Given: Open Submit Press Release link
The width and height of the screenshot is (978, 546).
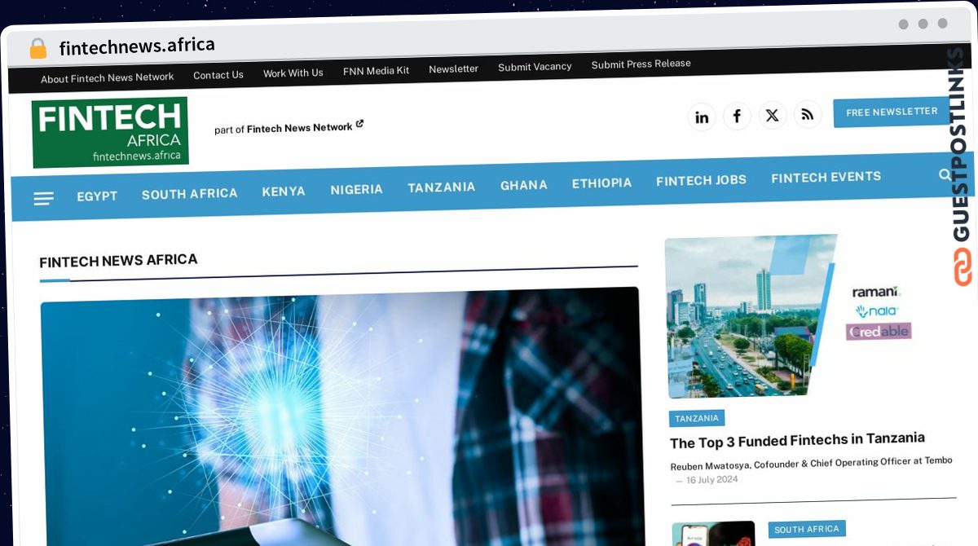Looking at the screenshot, I should 641,64.
